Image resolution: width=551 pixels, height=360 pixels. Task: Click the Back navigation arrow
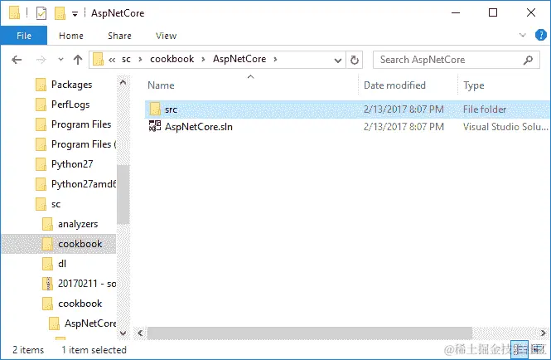click(17, 60)
